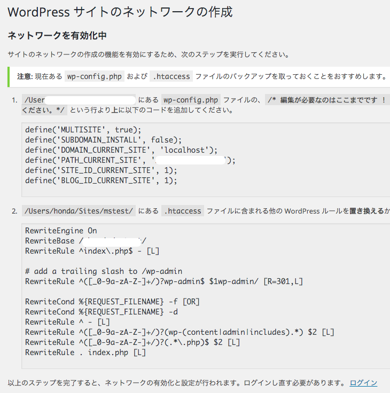This screenshot has height=393, width=390.
Task: Click the define('MULTISITE', true); line
Action: 83,130
